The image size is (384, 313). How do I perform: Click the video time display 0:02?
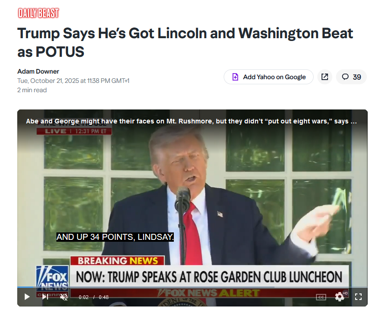pos(83,297)
